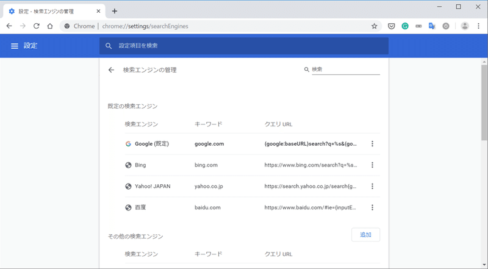This screenshot has height=269, width=488.
Task: Click the 百度 engine name
Action: [x=140, y=207]
